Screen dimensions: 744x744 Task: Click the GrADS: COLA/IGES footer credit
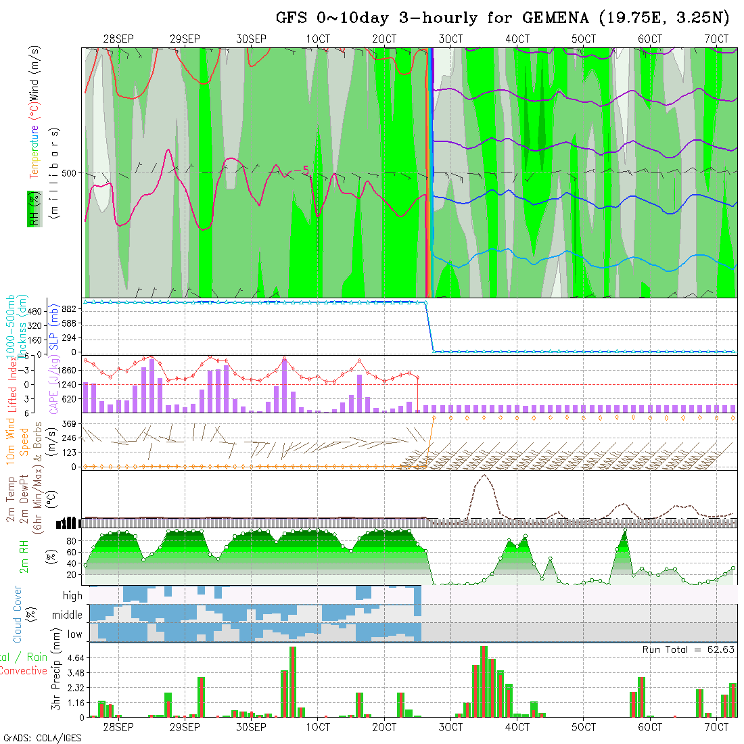(42, 737)
